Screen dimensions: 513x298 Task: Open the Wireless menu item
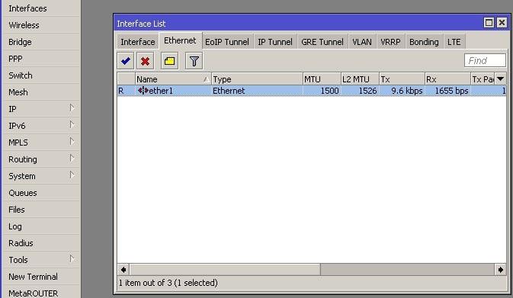[41, 25]
